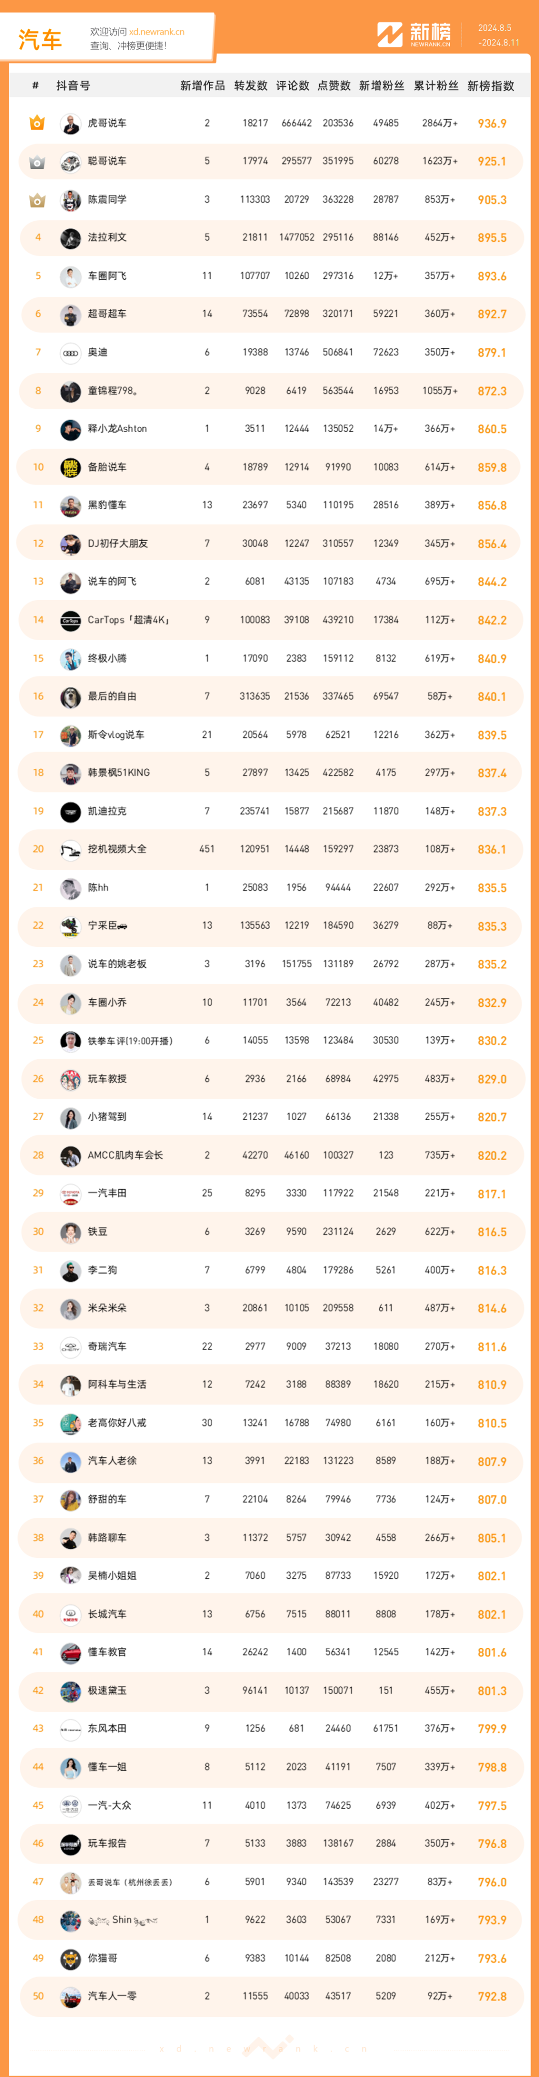
Task: Open the 汽车人一零 account at rank 50
Action: coord(112,1997)
